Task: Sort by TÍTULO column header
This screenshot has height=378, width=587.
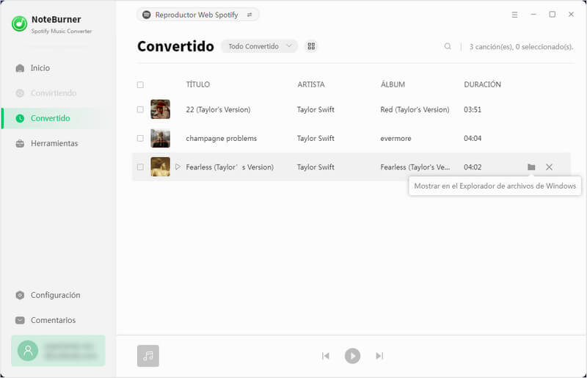Action: tap(197, 84)
